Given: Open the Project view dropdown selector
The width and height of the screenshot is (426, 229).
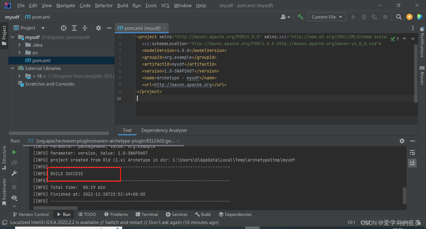Looking at the screenshot, I should (30, 28).
